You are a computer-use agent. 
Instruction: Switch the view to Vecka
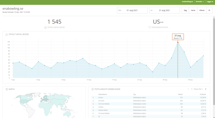coord(193,10)
